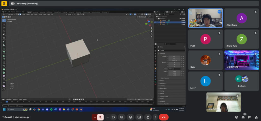This screenshot has width=261, height=121.
Task: Select the Cursor tool in Blender toolbar
Action: click(4, 24)
